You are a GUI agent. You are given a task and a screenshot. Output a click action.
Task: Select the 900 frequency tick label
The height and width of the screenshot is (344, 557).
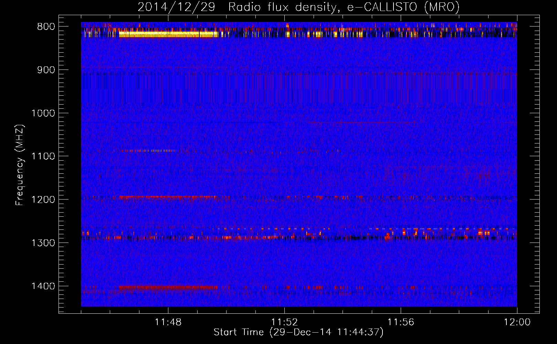click(x=46, y=70)
